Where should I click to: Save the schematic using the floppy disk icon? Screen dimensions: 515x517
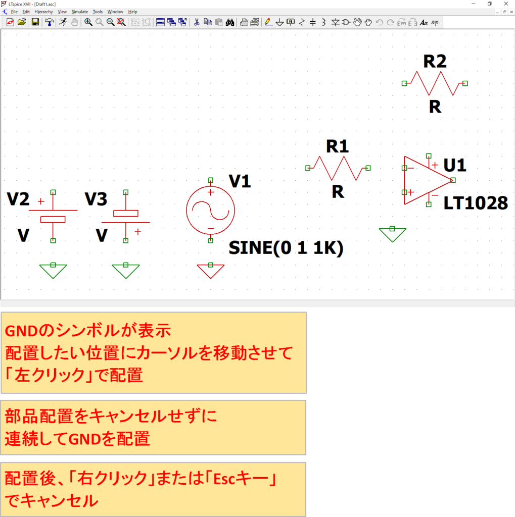pos(35,22)
